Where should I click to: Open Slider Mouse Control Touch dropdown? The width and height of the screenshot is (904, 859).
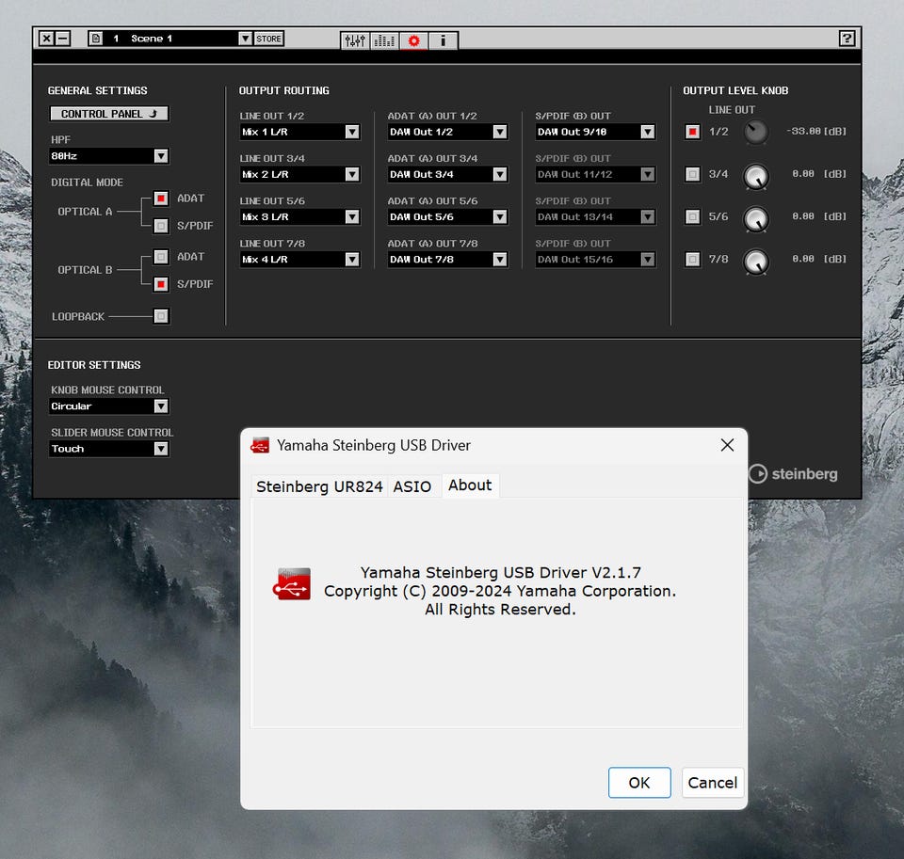pyautogui.click(x=109, y=449)
